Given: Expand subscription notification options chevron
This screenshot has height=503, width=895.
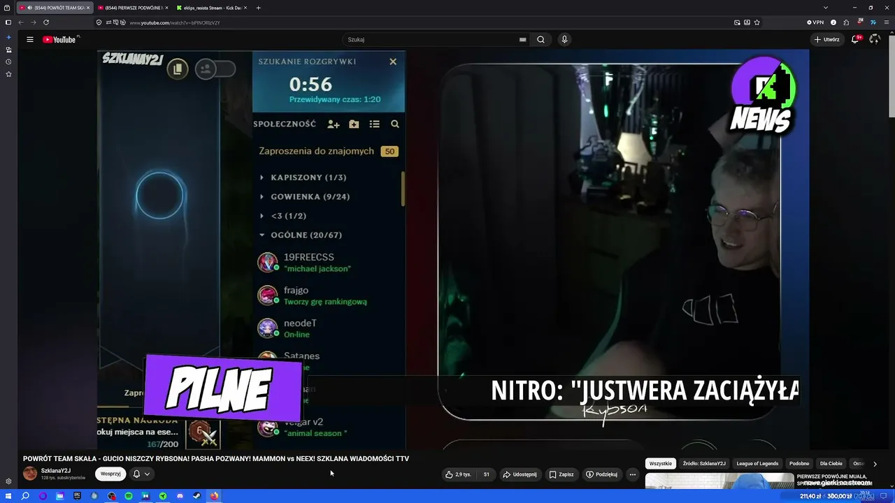Looking at the screenshot, I should 147,474.
